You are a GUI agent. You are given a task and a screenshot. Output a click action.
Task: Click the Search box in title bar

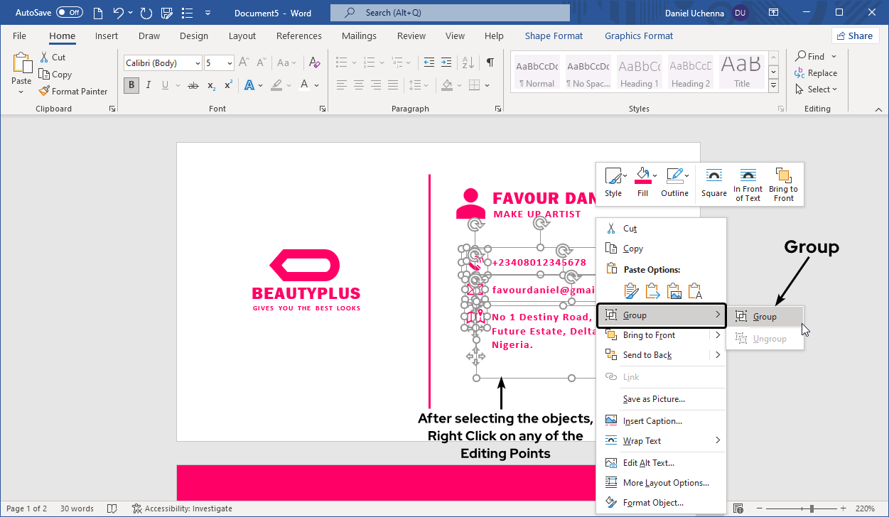pyautogui.click(x=450, y=13)
